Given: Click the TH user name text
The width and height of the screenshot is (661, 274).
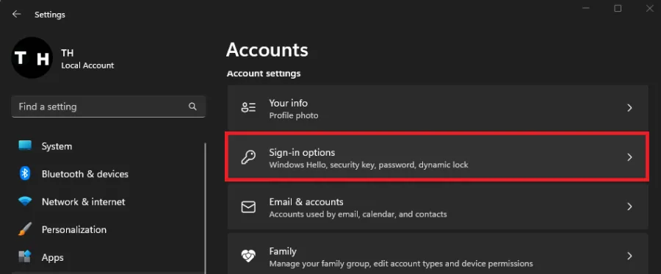Looking at the screenshot, I should click(x=67, y=53).
